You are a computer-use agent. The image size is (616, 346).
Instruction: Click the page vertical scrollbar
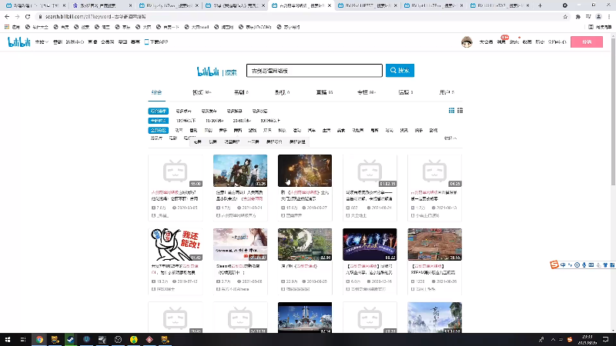pos(613,111)
